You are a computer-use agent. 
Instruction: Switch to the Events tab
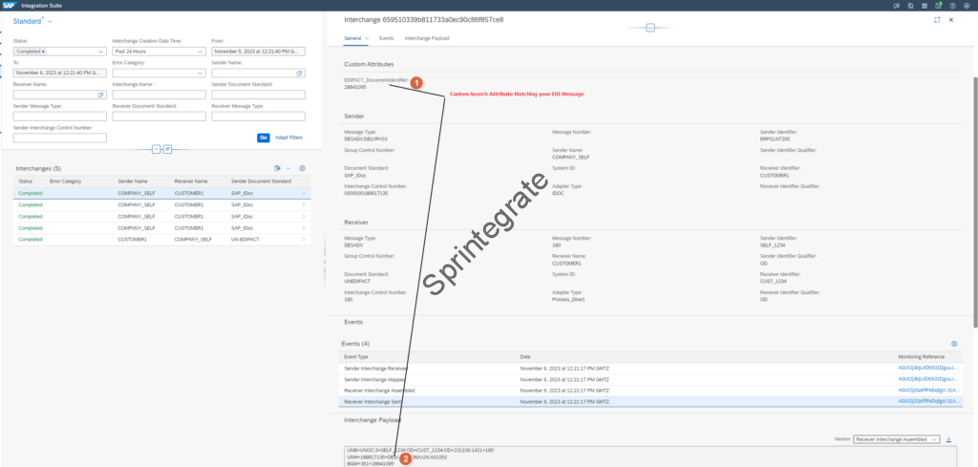point(386,38)
